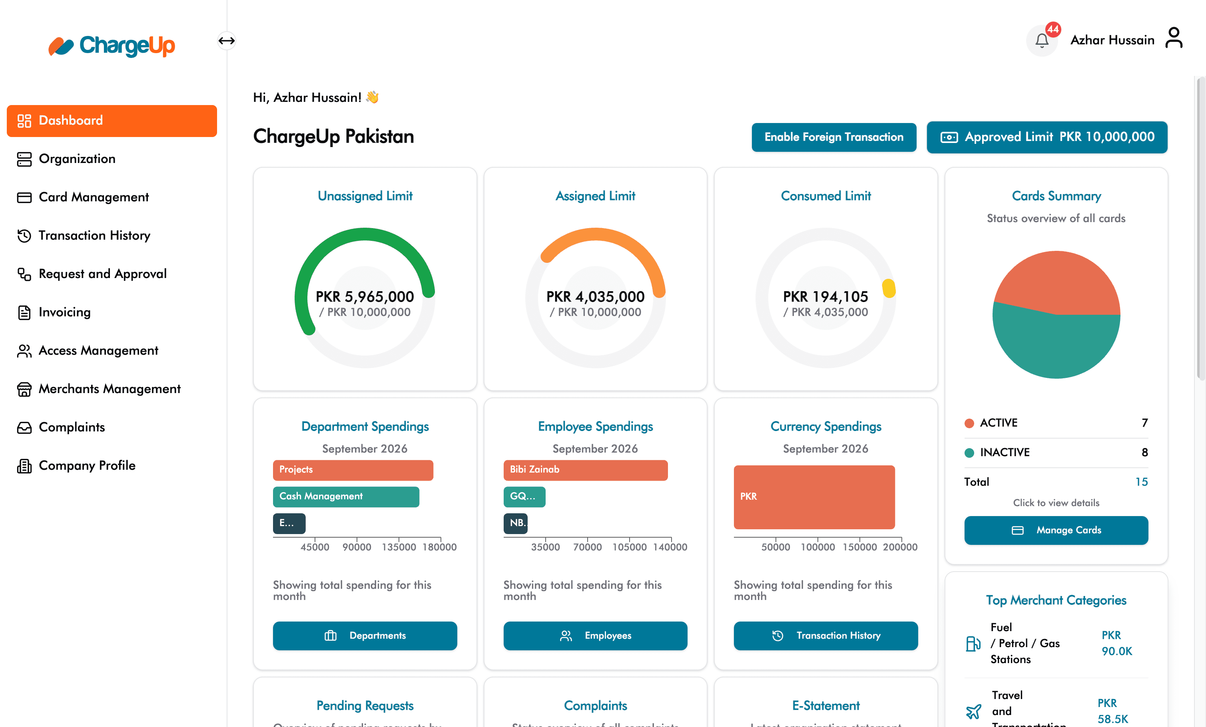Click ChargeUp Pakistan organization title
Viewport: 1206px width, 727px height.
click(333, 137)
